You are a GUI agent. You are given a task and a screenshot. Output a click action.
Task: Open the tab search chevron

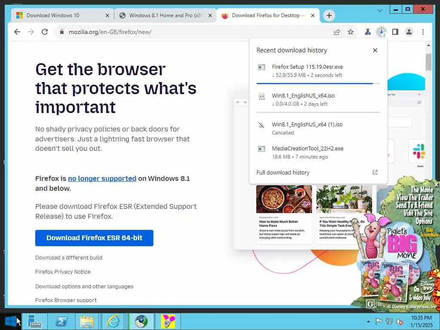coord(380,11)
